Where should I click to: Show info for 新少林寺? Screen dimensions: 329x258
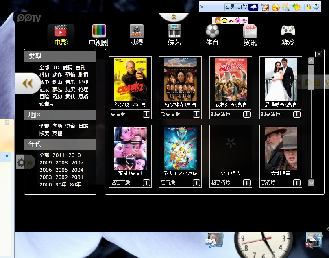pyautogui.click(x=196, y=114)
